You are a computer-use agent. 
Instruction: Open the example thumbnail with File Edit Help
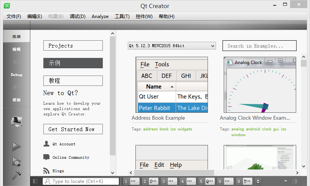coord(171,157)
